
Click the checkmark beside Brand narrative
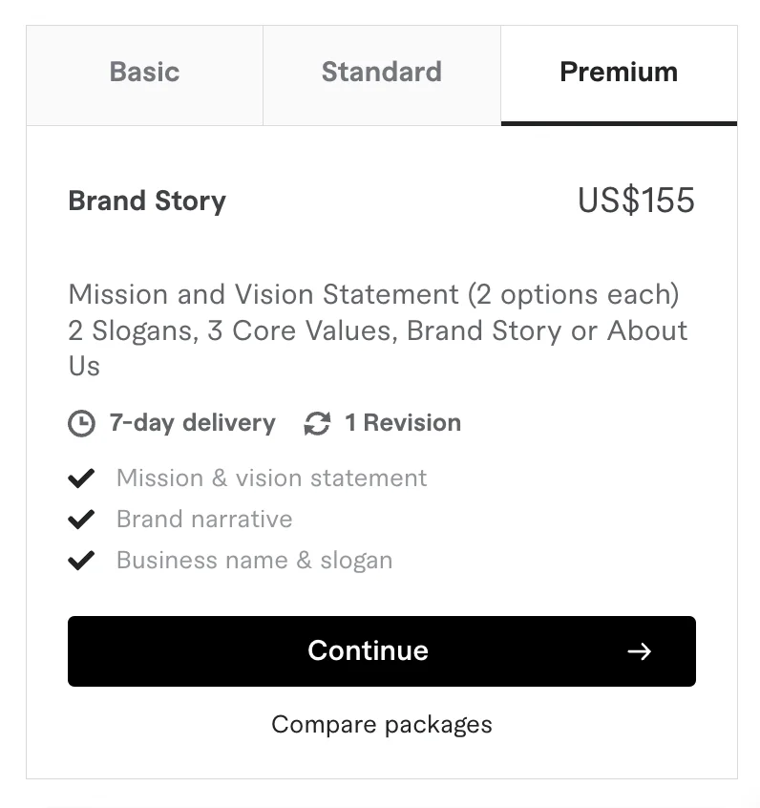pos(82,519)
